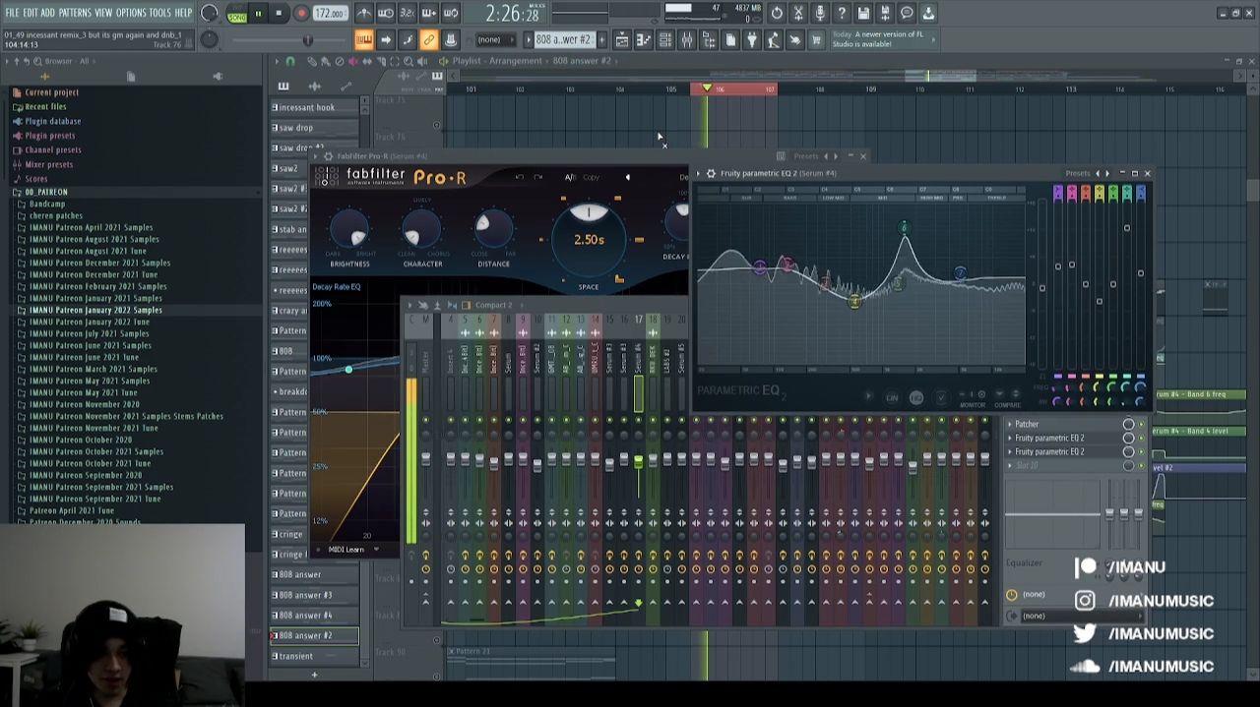Image resolution: width=1260 pixels, height=707 pixels.
Task: Click EQ band 6 node at peak
Action: point(905,228)
